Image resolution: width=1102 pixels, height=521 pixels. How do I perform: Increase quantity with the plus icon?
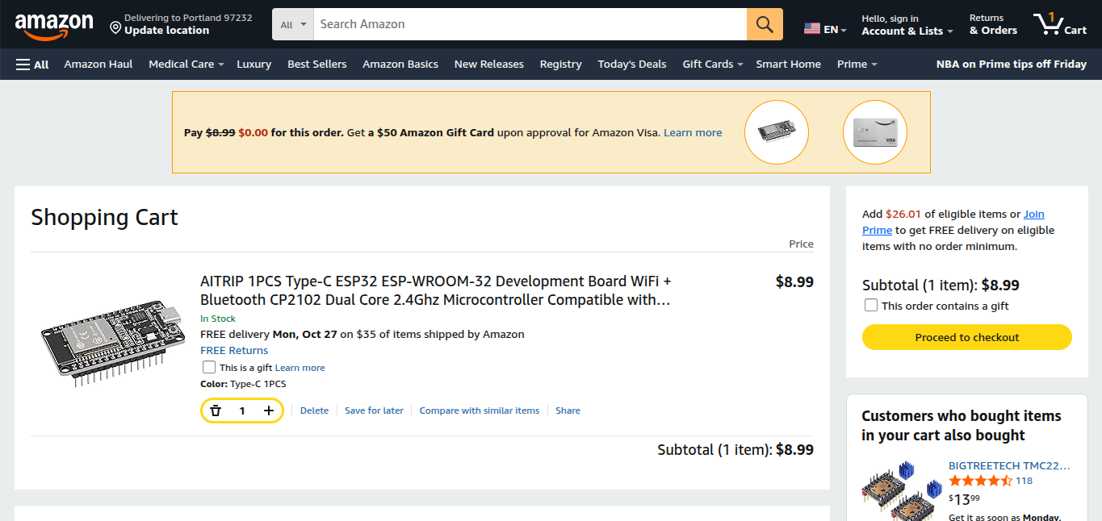point(269,411)
